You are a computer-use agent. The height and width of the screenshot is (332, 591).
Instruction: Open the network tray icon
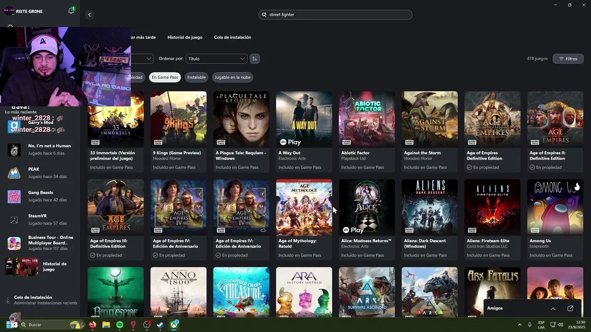coord(552,325)
